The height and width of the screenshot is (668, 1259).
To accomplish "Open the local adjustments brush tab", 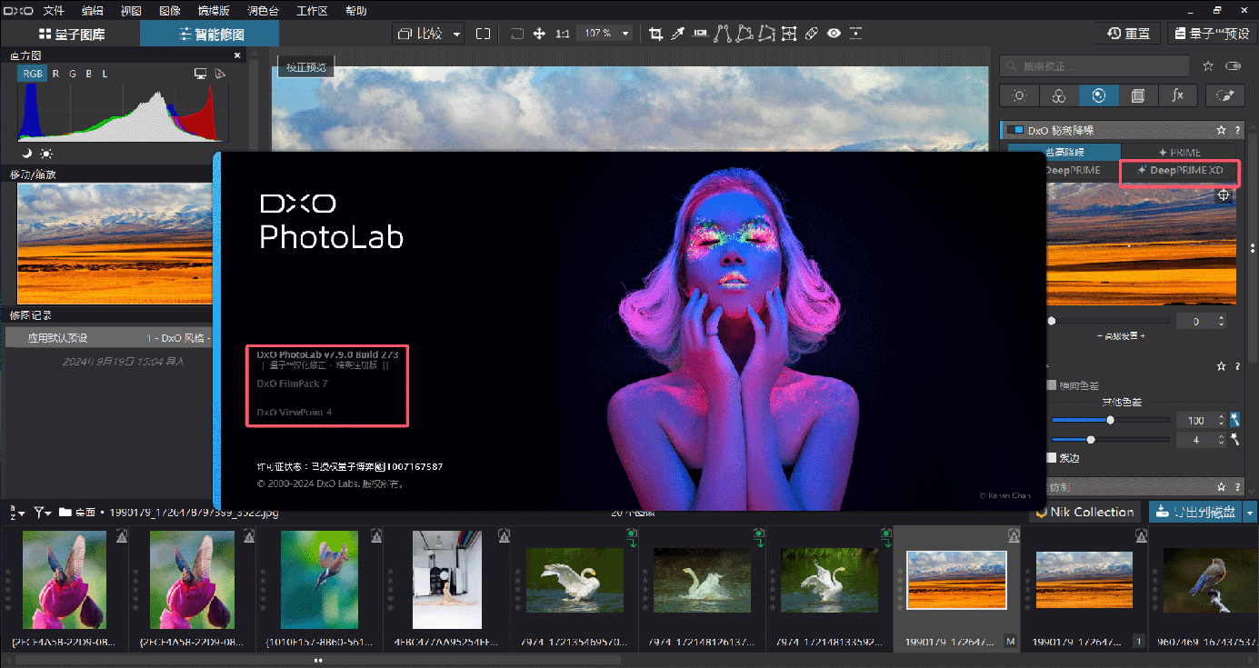I will [1225, 95].
